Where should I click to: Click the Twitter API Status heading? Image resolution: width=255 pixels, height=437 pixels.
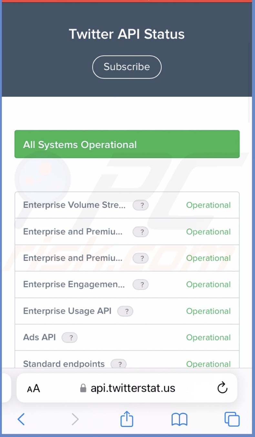click(x=127, y=34)
